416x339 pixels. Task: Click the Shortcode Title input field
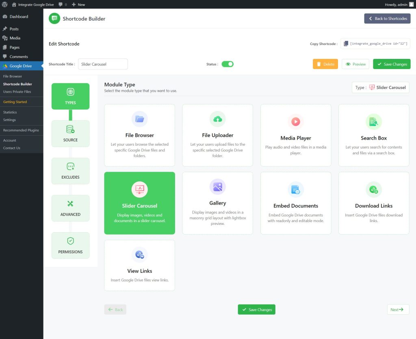coord(103,64)
